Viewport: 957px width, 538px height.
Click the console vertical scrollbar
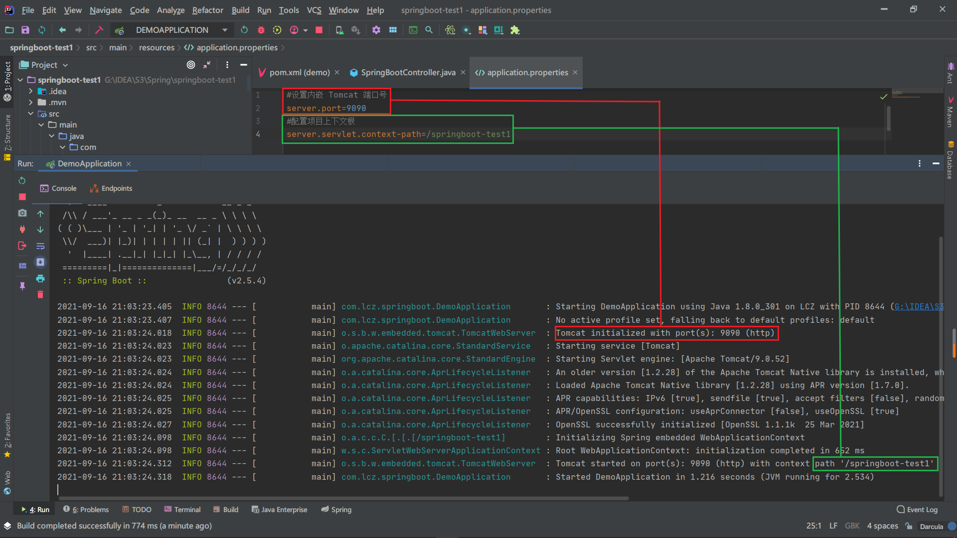click(x=941, y=366)
